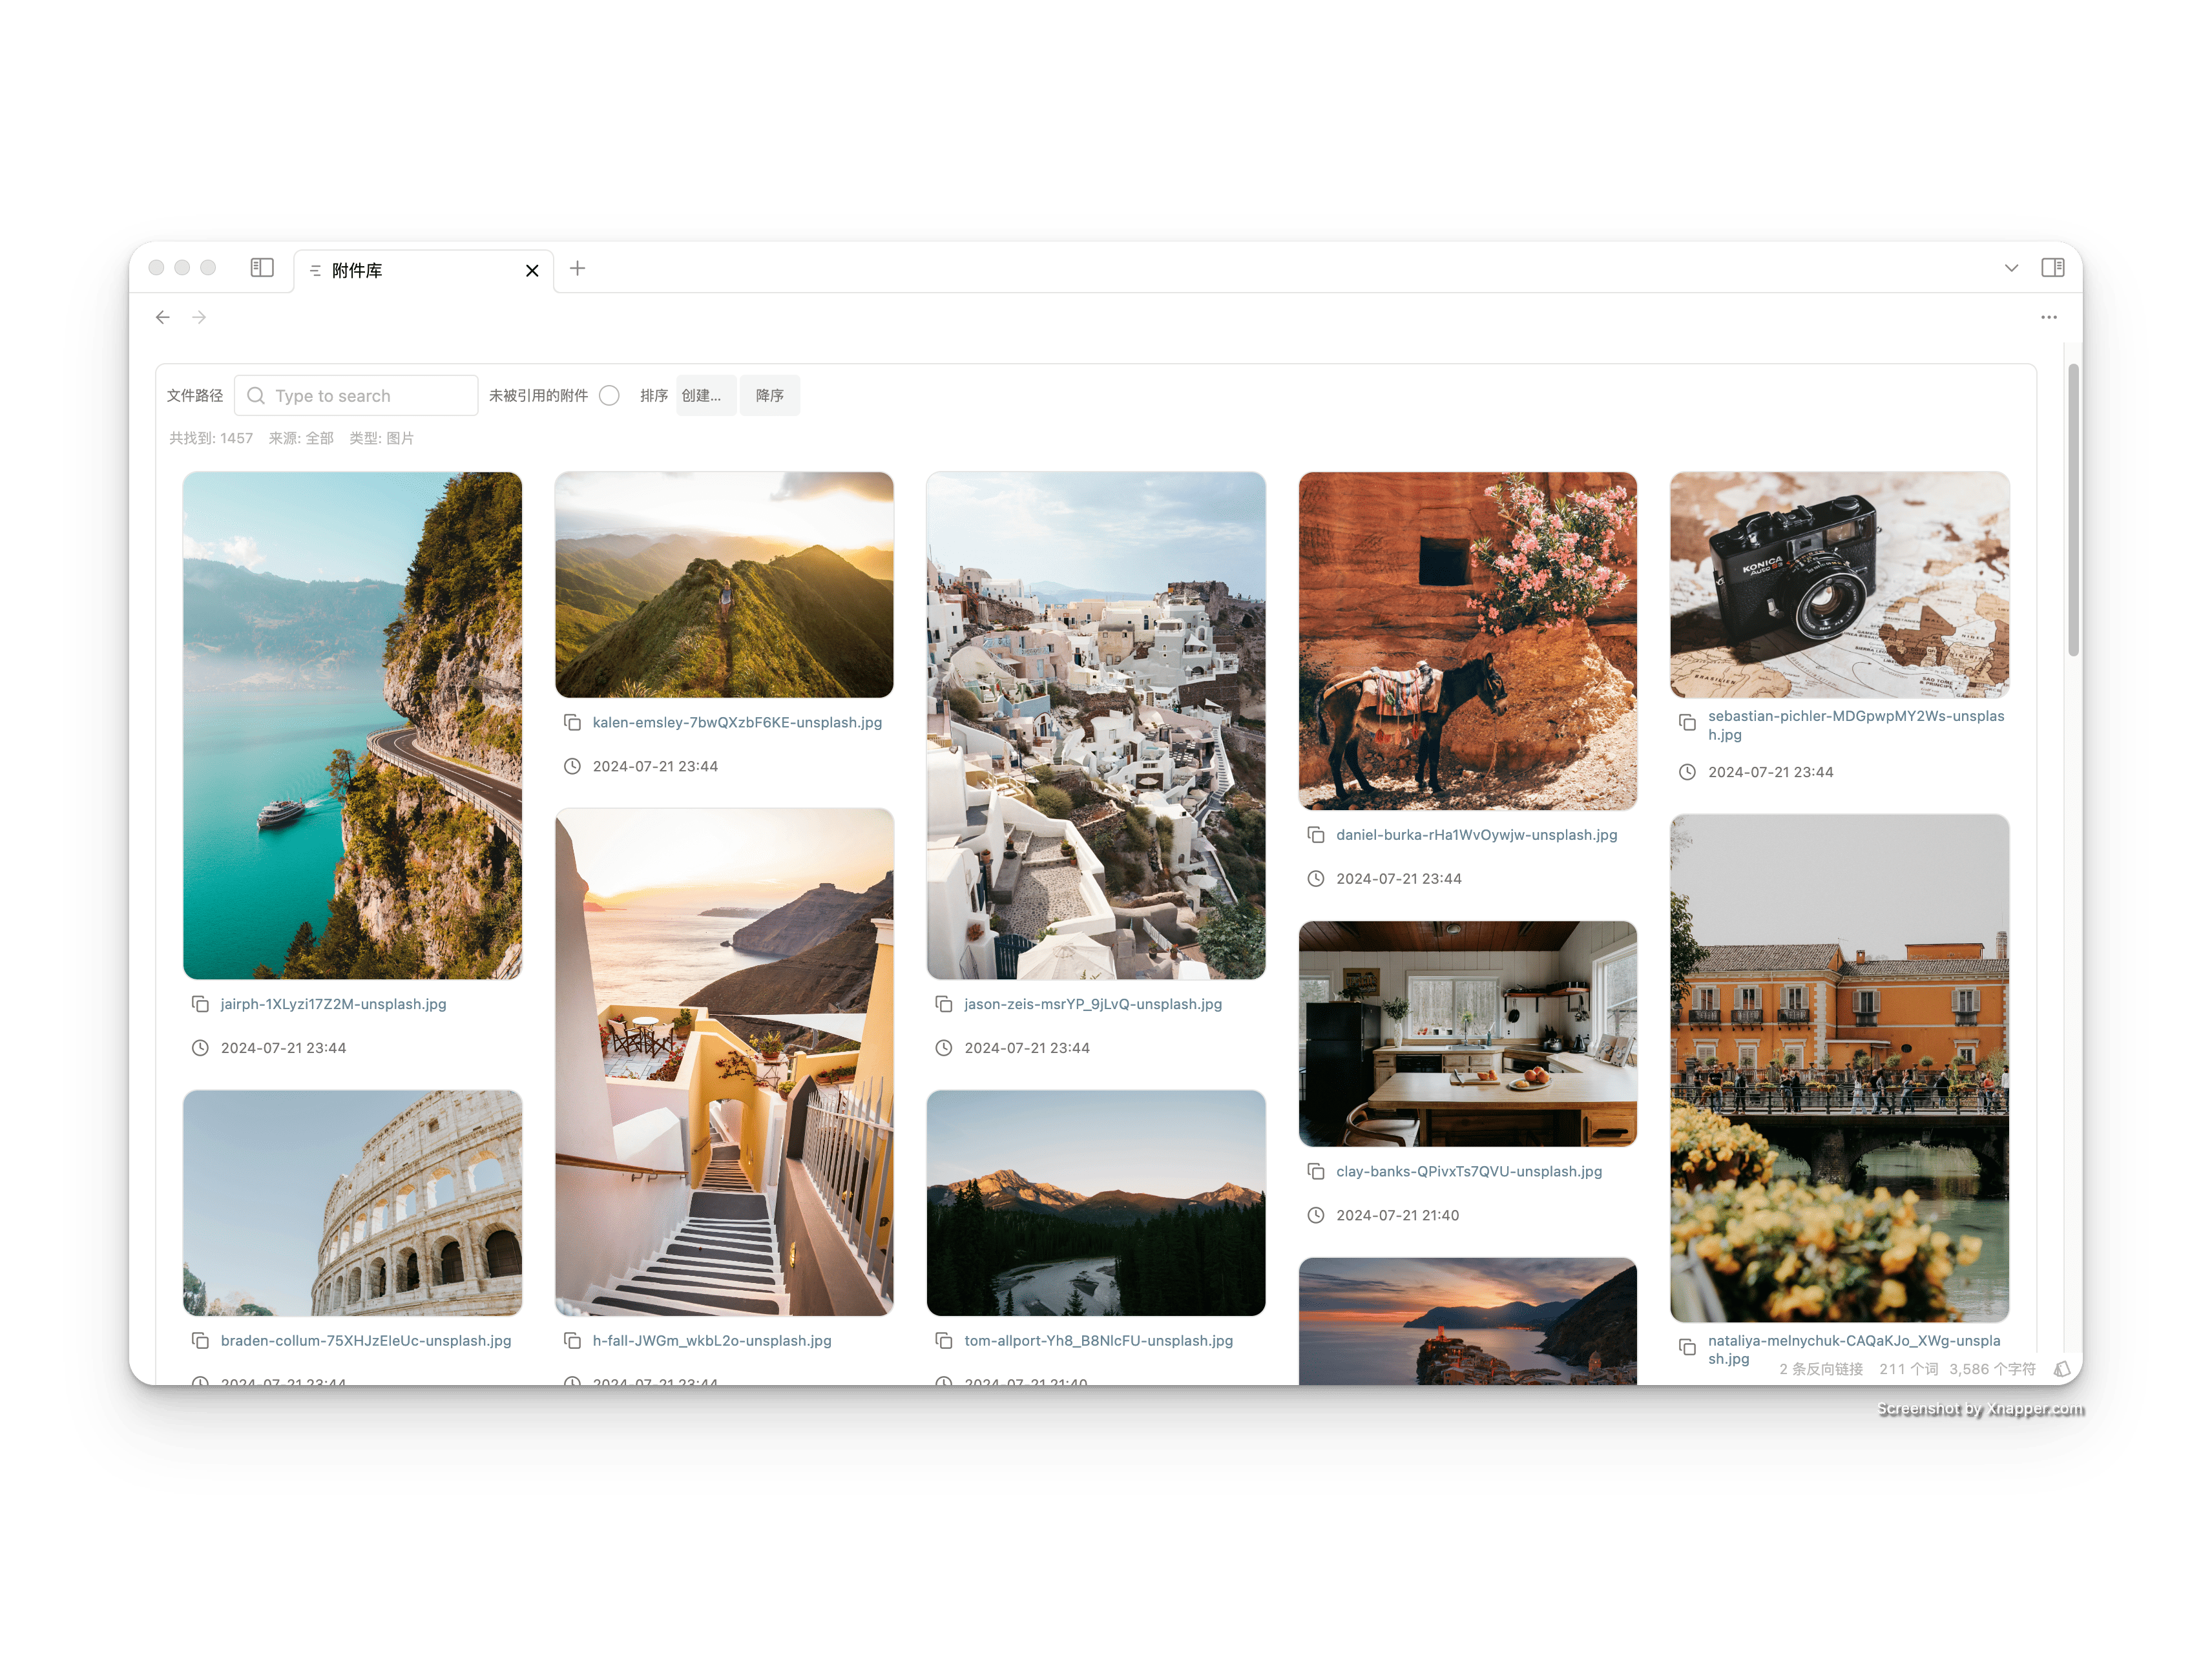
Task: Click 2 条反向链接 in status bar
Action: pos(1821,1369)
